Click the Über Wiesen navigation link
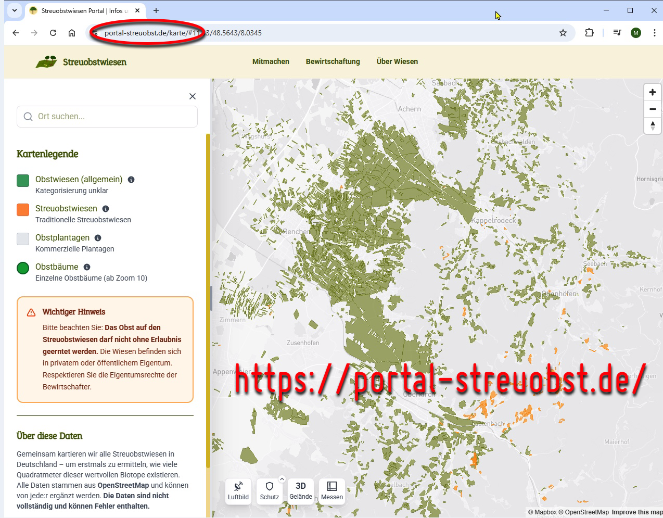Viewport: 663px width, 518px height. click(x=397, y=61)
